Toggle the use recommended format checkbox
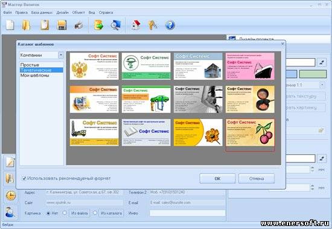This screenshot has height=229, width=332. [x=24, y=178]
